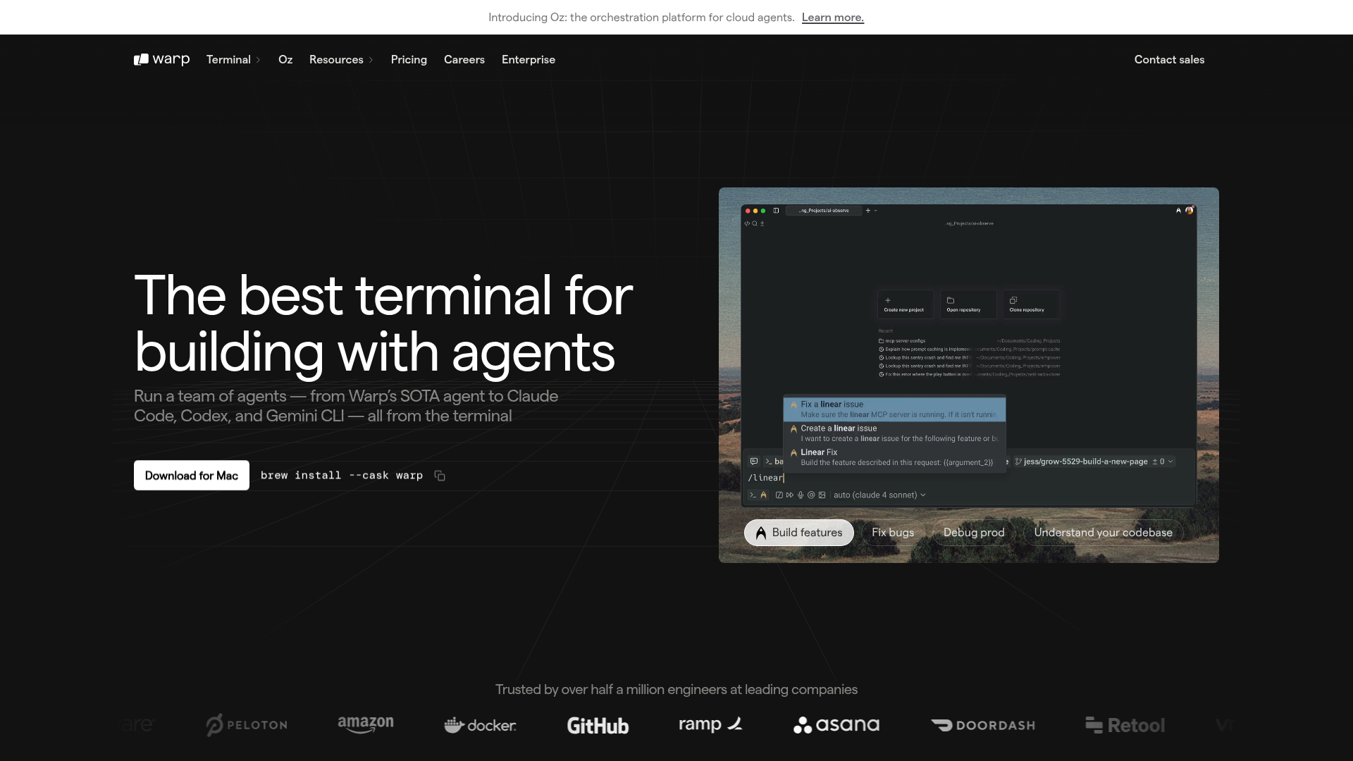Click the git branch icon beside jess/grow-5529
The width and height of the screenshot is (1353, 761).
click(1018, 462)
